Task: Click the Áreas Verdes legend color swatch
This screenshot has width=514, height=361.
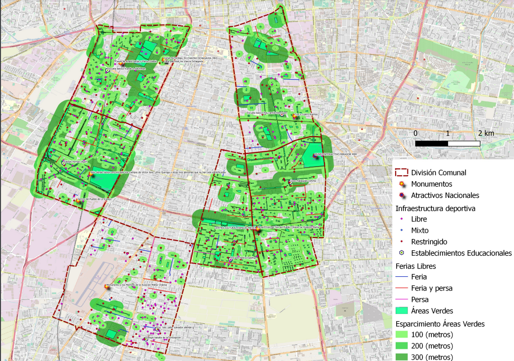Action: (402, 311)
